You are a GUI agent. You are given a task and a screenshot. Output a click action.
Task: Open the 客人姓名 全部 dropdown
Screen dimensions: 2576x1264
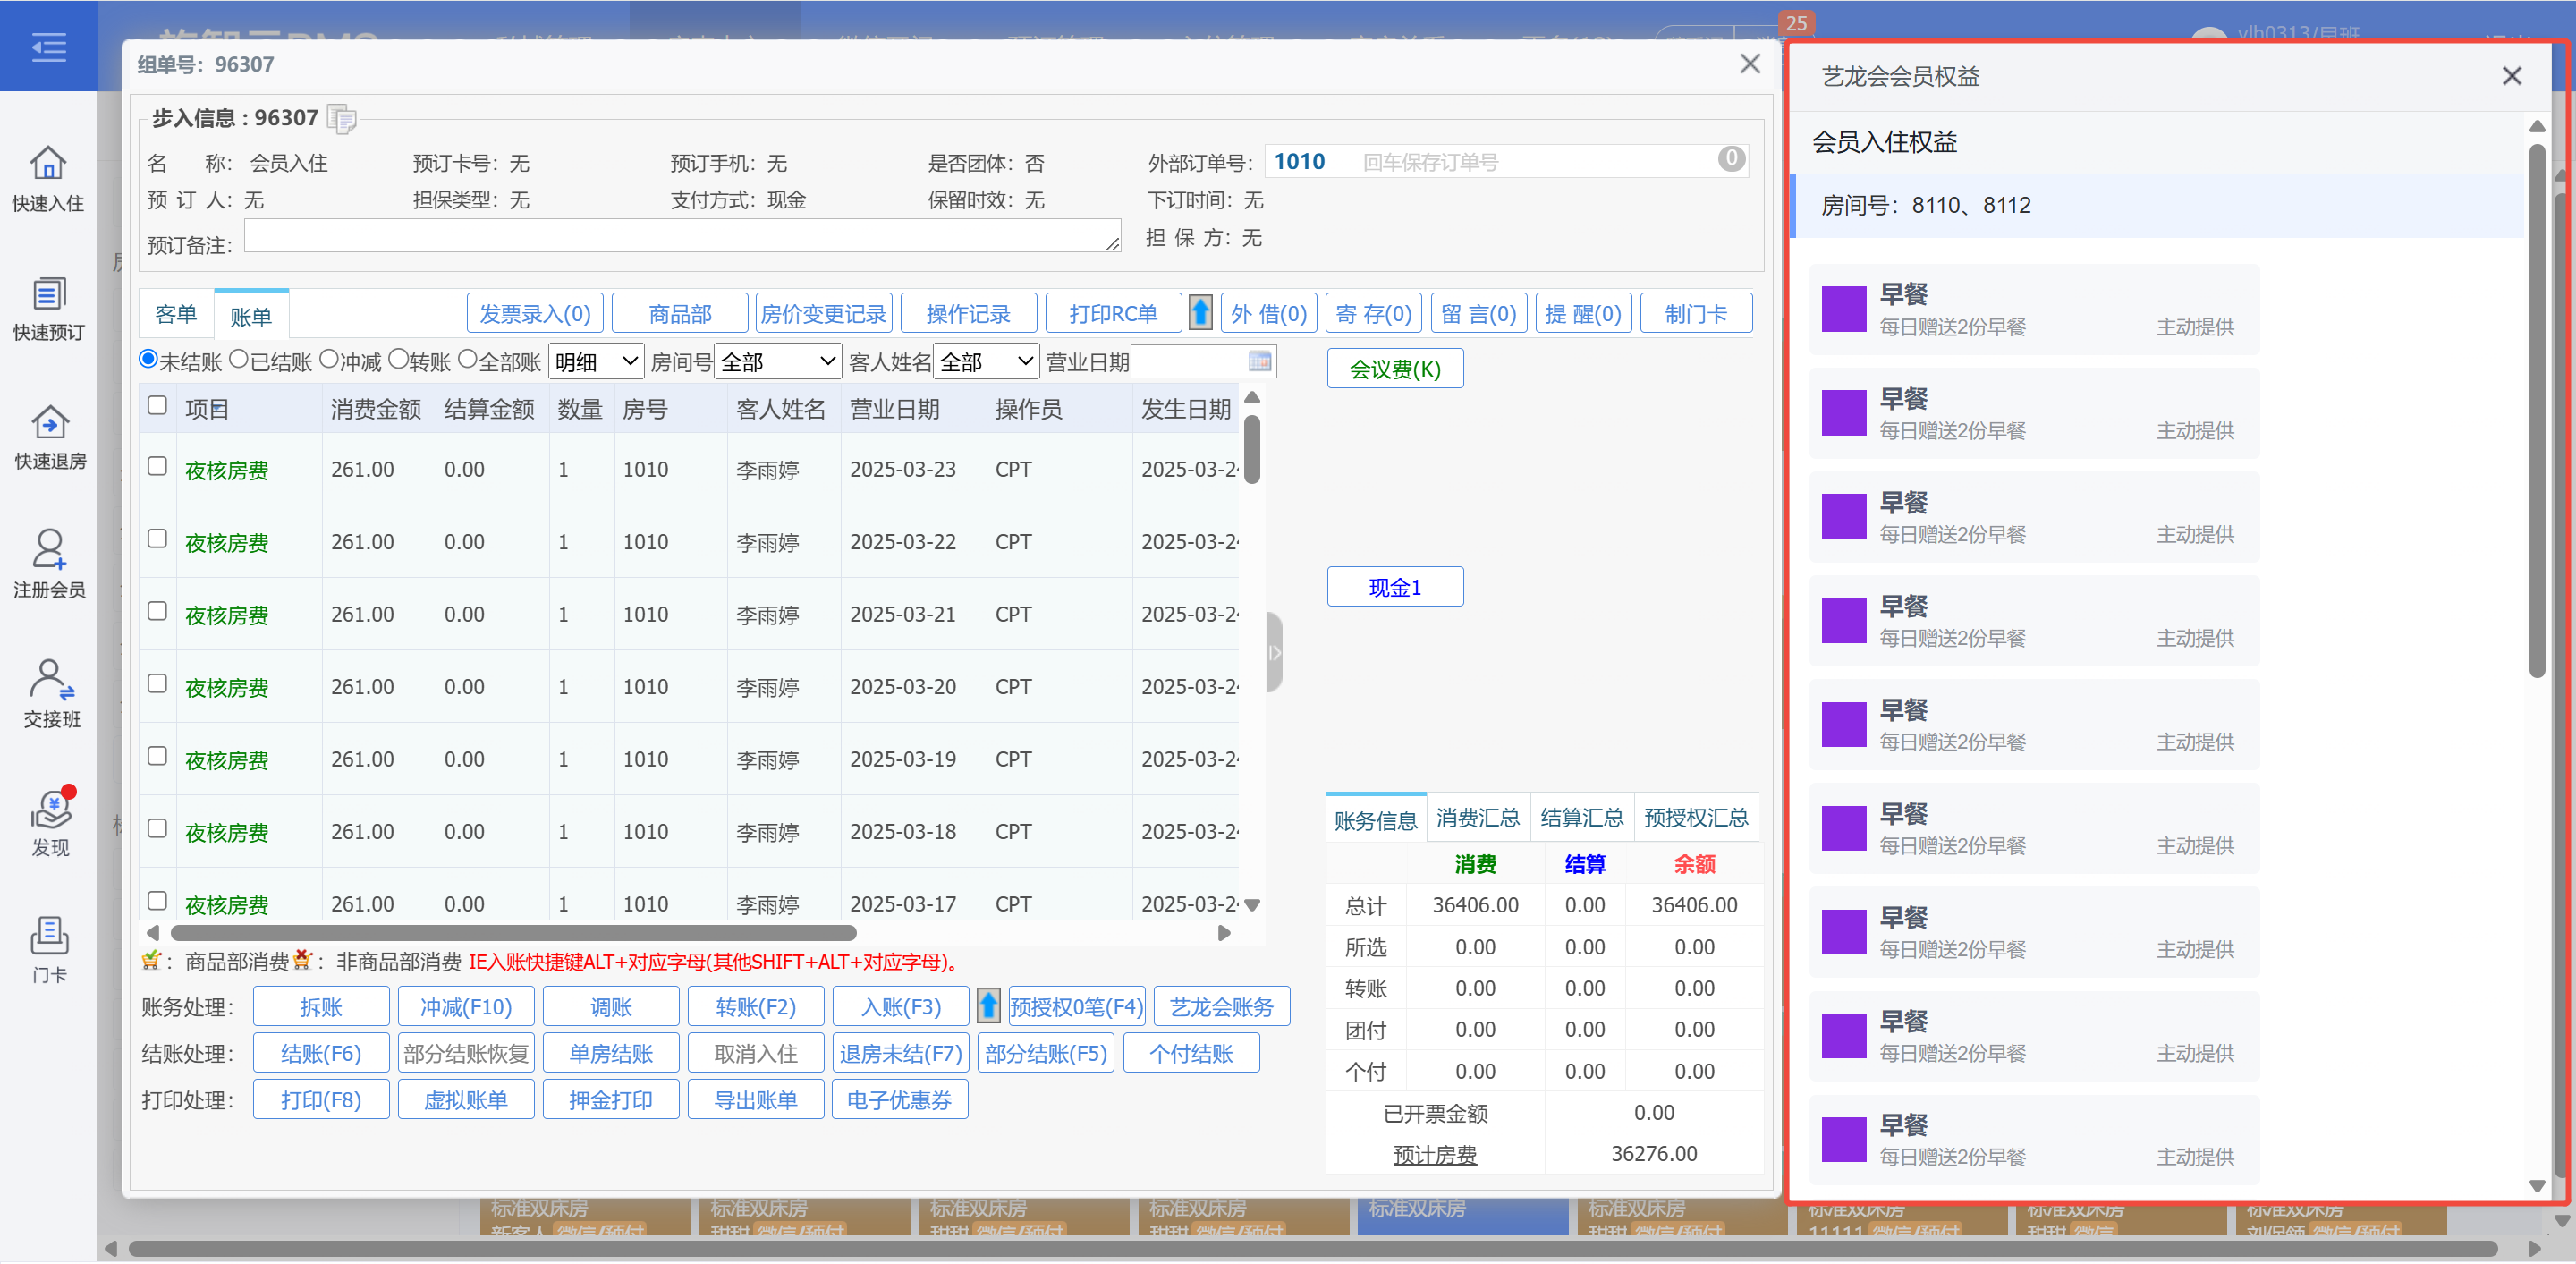(986, 361)
